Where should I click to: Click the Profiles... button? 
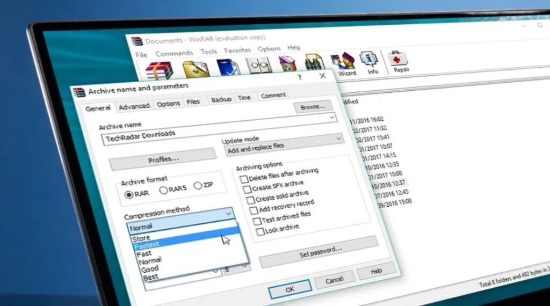pos(163,160)
